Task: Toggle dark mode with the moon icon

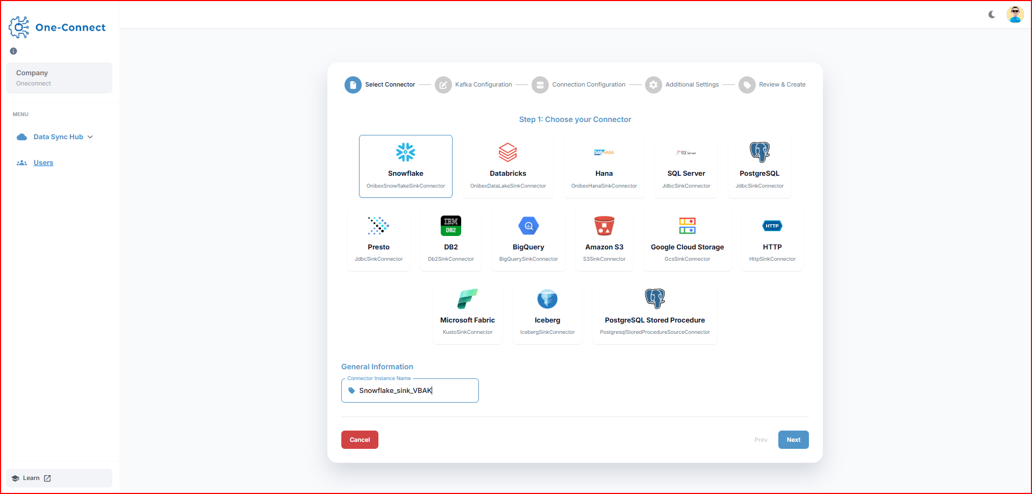Action: coord(992,15)
